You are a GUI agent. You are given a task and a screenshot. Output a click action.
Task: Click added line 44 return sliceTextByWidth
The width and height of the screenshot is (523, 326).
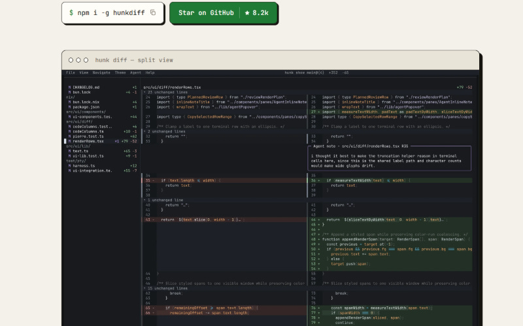(x=390, y=220)
